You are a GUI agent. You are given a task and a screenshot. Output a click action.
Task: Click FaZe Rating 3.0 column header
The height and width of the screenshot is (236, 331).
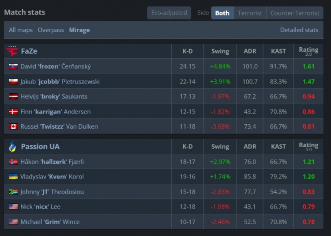308,51
